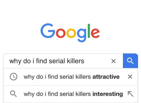Click the magnifier icon beside interesting suggestion
141x103 pixels.
(x=13, y=94)
